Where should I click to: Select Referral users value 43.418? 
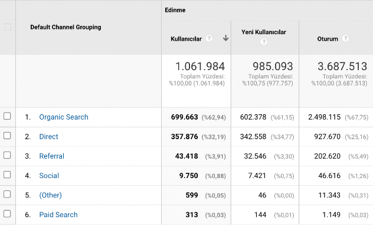(186, 156)
